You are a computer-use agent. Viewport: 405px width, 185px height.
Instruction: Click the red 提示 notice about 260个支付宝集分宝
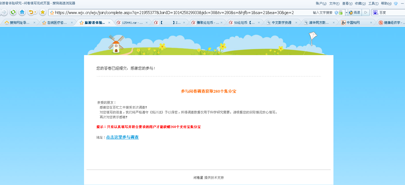tap(149, 127)
